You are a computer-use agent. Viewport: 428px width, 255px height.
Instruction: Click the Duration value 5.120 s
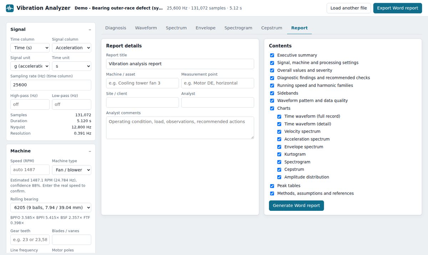84,121
